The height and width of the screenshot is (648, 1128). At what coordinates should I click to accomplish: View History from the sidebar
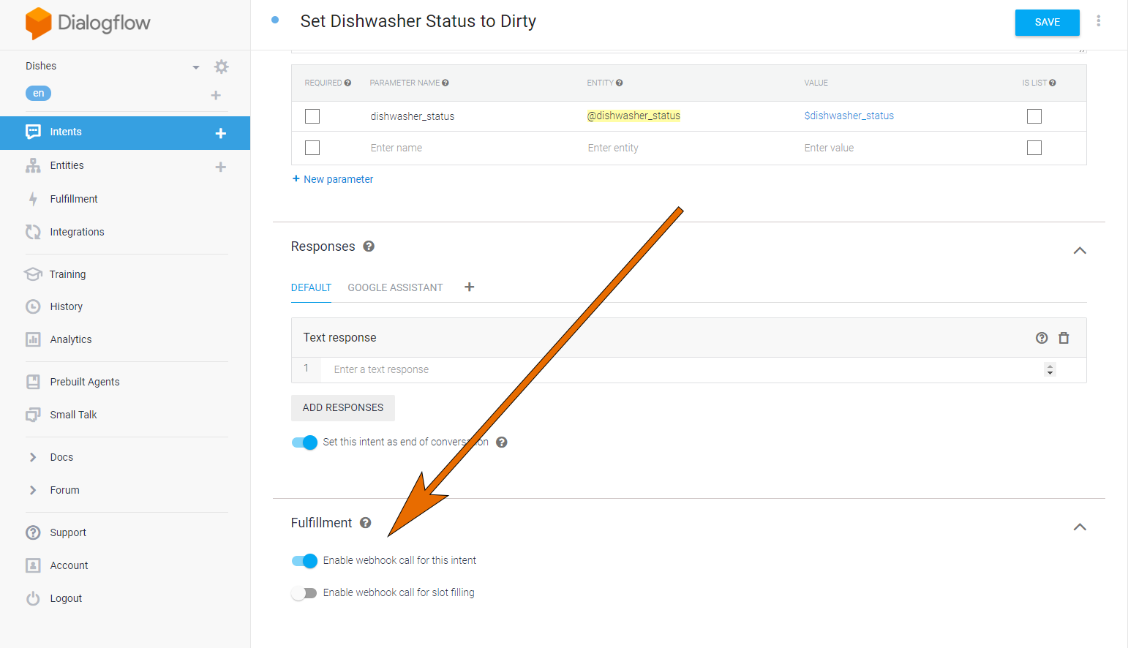coord(66,306)
